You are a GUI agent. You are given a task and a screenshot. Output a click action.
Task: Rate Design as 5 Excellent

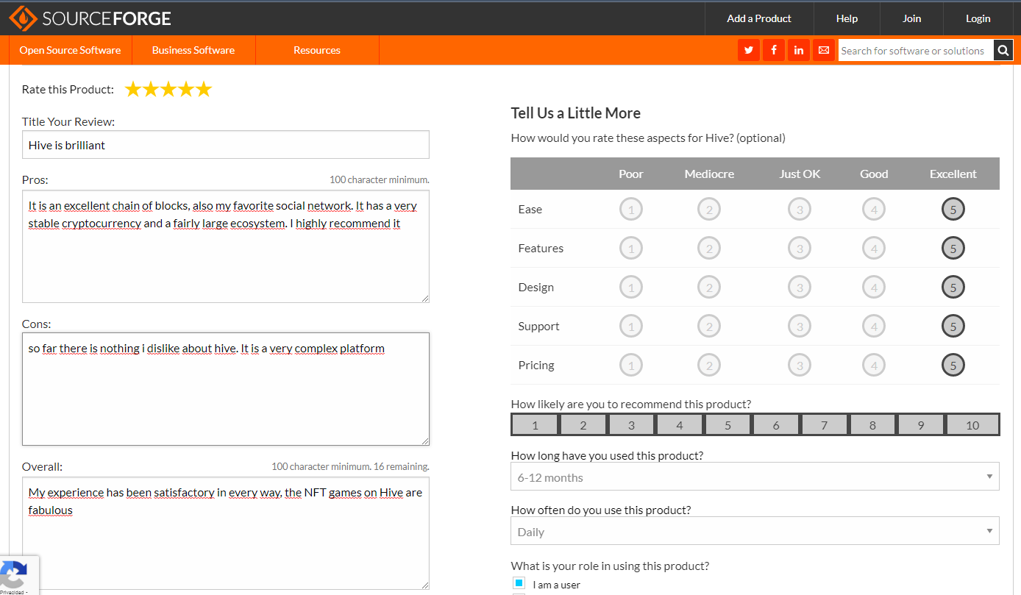pyautogui.click(x=953, y=288)
